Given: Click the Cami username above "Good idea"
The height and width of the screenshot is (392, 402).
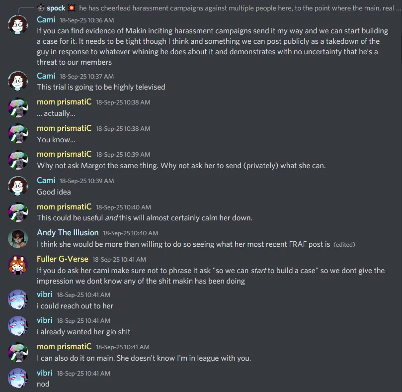Looking at the screenshot, I should pyautogui.click(x=46, y=180).
